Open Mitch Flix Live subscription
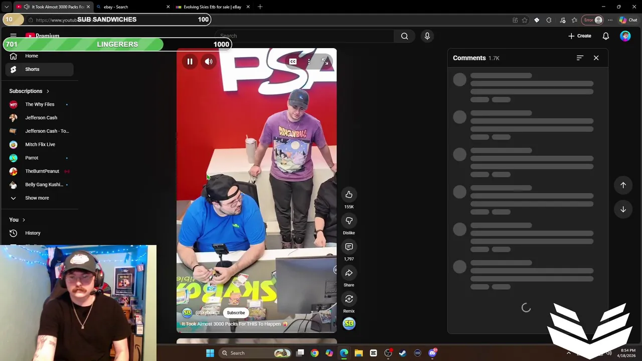Screen dimensions: 642x361 point(39,144)
